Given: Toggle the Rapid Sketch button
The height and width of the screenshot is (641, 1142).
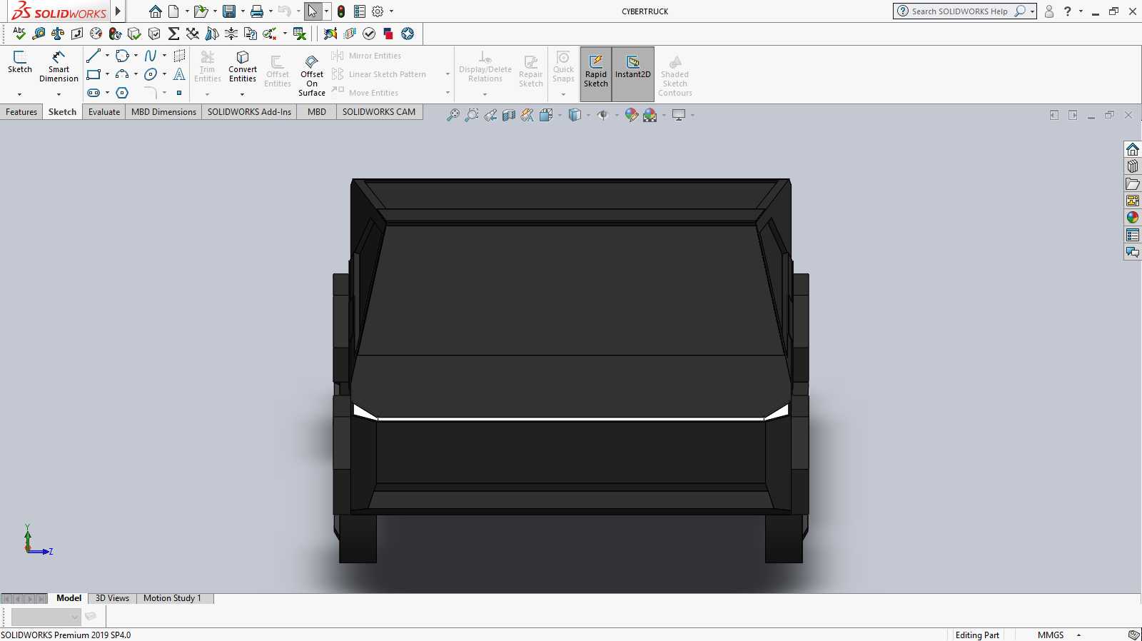Looking at the screenshot, I should 596,74.
